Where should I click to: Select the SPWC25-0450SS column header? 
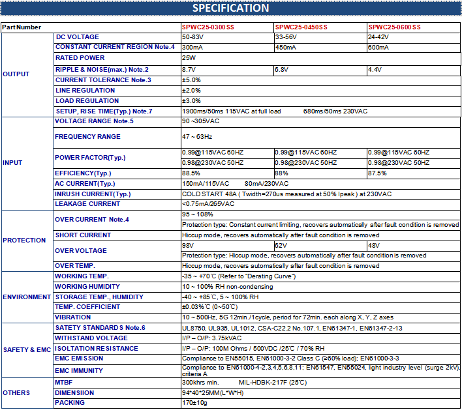pos(301,27)
